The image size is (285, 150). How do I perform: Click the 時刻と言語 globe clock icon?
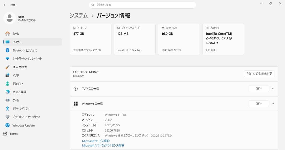[x=7, y=92]
